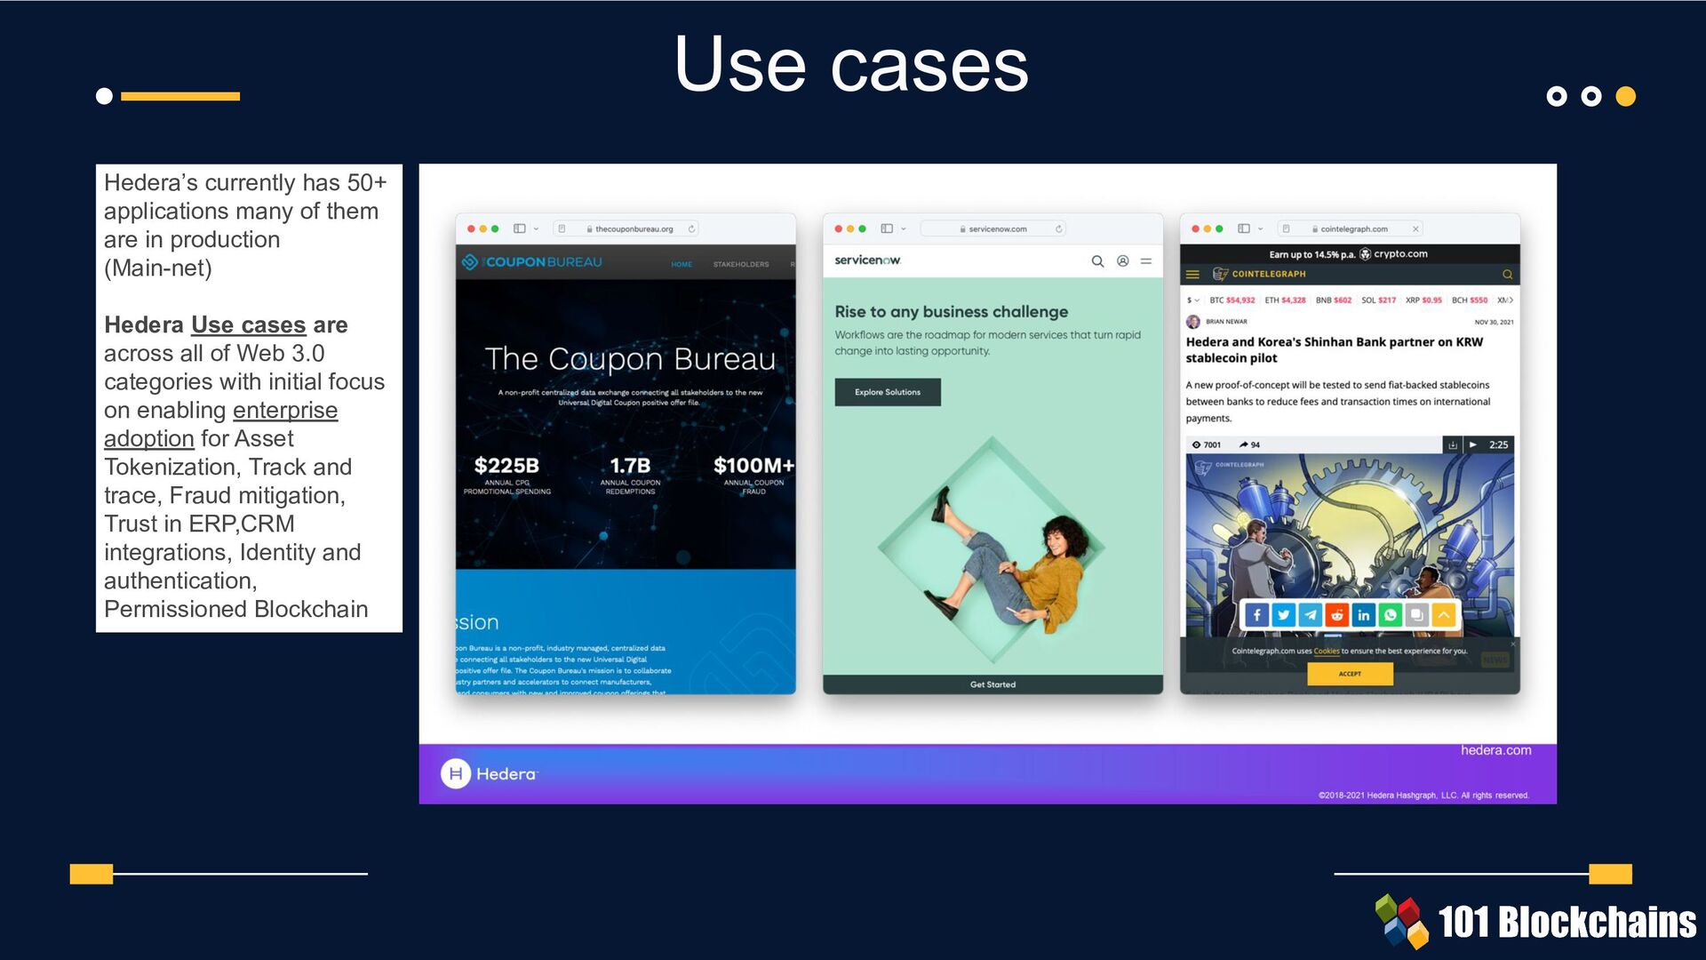The image size is (1706, 960).
Task: Open the currency dollar dropdown
Action: pos(1193,300)
